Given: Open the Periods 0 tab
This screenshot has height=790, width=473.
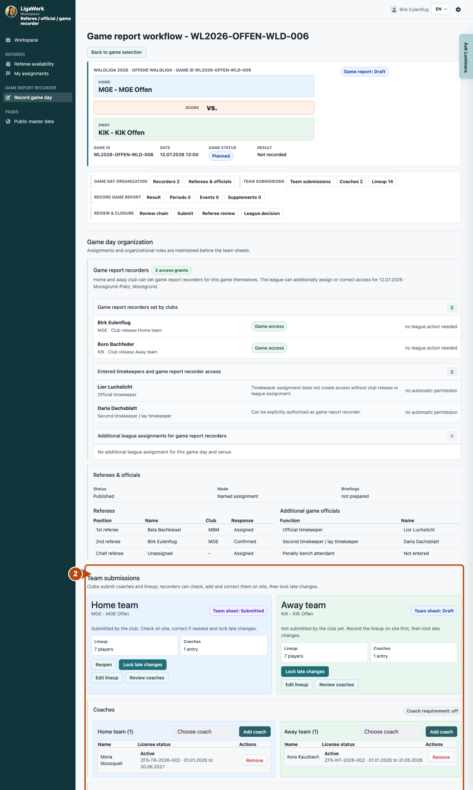Looking at the screenshot, I should [180, 197].
